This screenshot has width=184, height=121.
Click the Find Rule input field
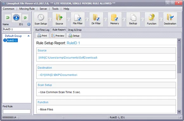tap(17, 112)
